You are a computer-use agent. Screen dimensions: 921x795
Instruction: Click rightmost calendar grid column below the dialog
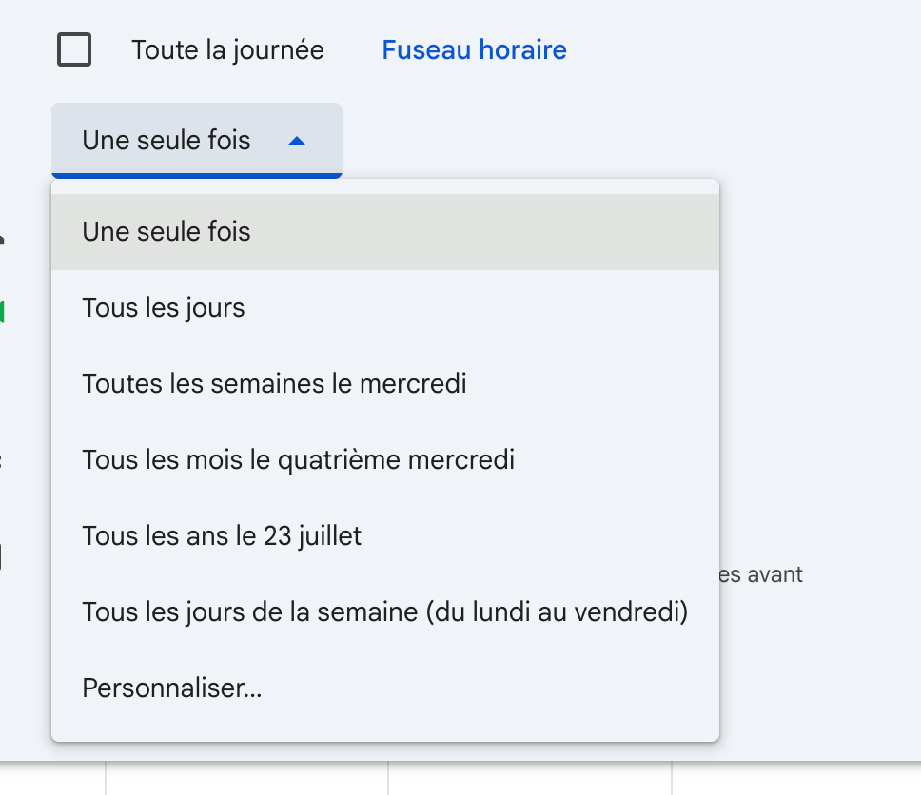click(795, 779)
